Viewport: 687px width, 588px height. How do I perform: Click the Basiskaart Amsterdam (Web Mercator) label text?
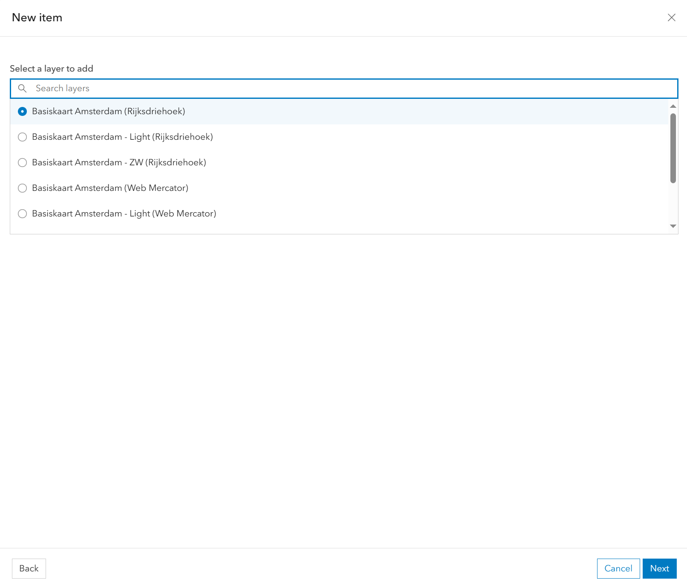110,188
